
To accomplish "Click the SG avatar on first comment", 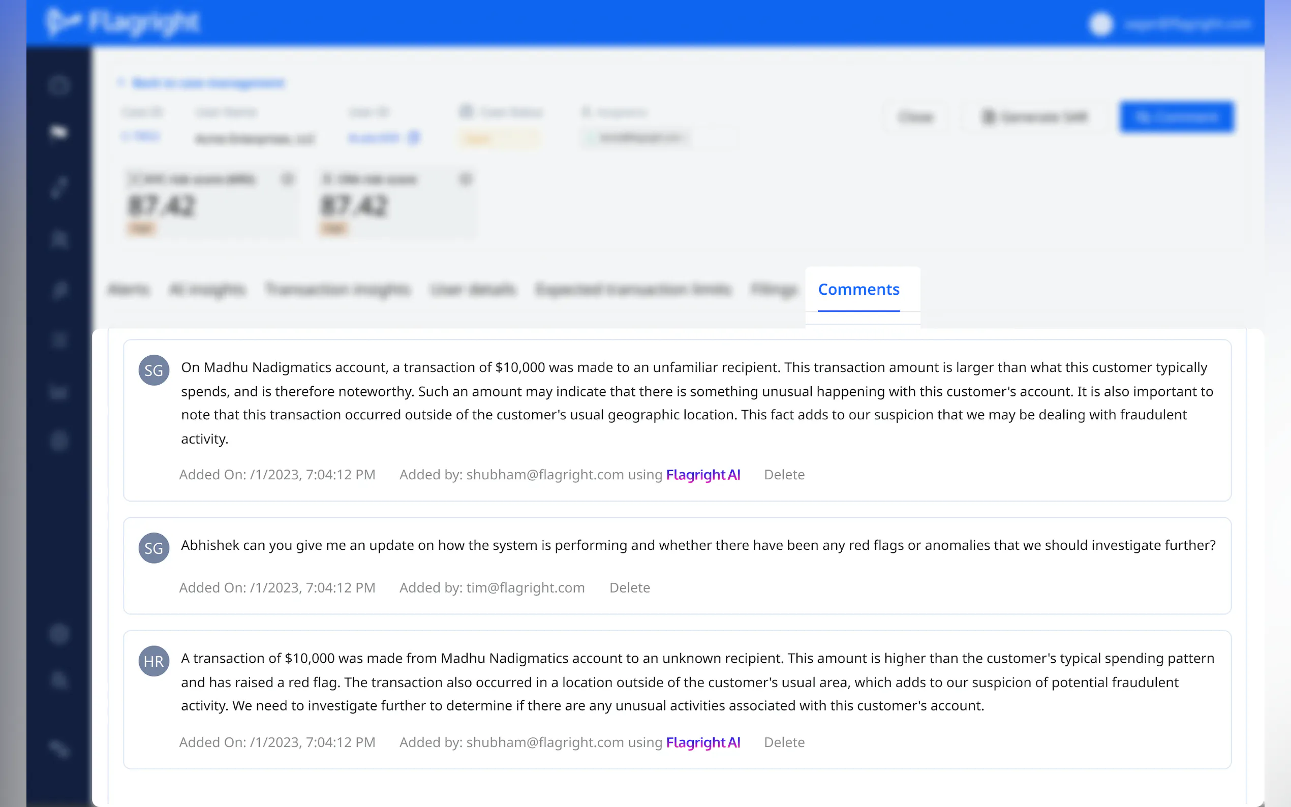I will (153, 370).
